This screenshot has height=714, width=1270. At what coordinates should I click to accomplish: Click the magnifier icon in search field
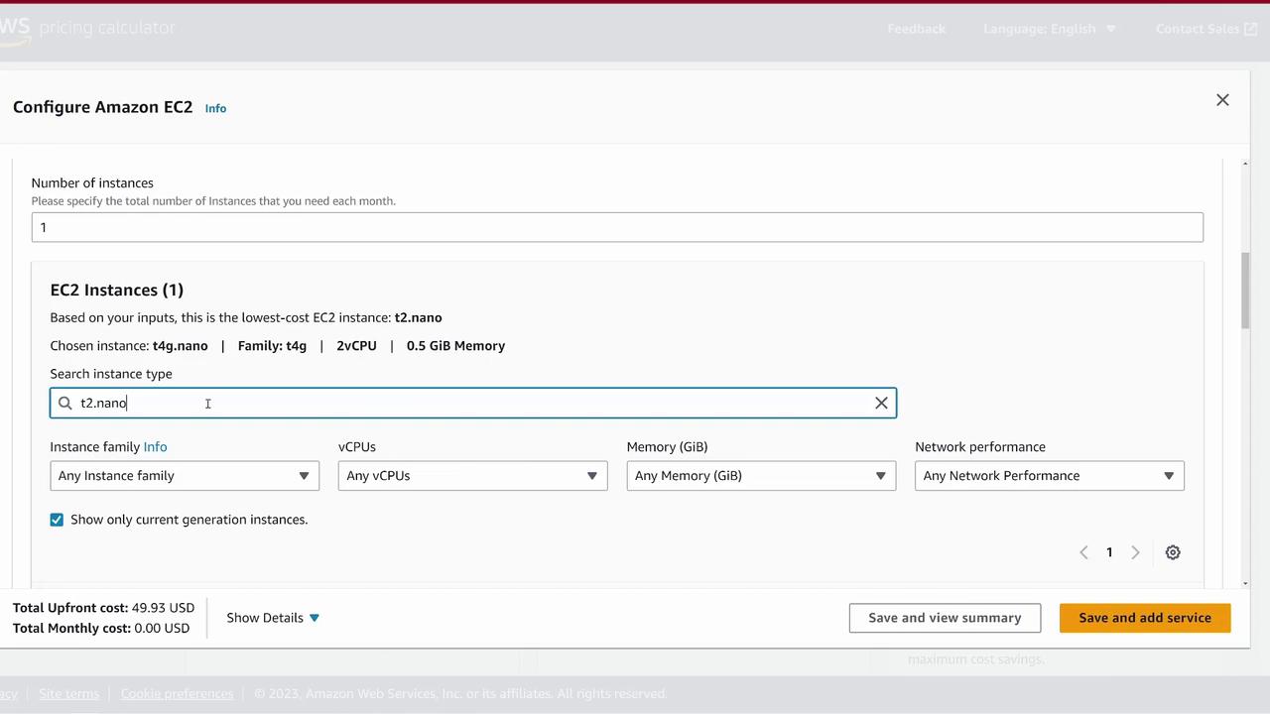click(65, 403)
